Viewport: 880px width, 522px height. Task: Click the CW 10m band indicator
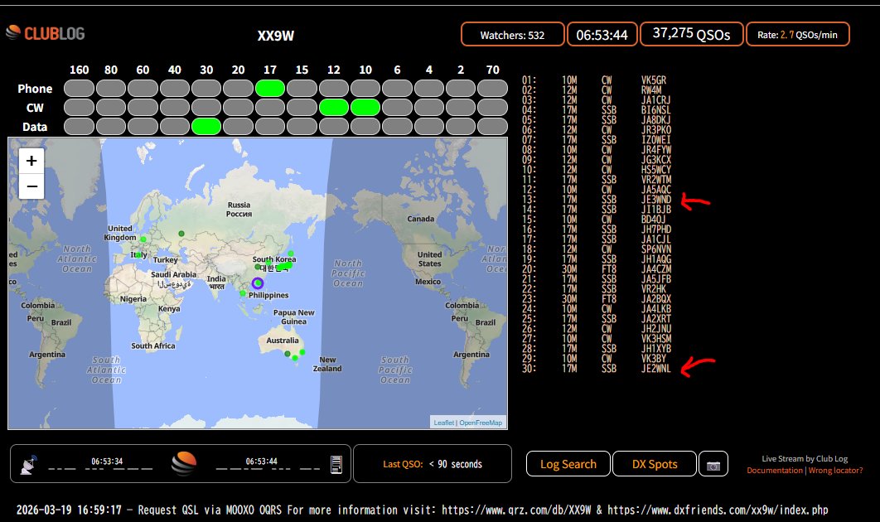(x=365, y=107)
